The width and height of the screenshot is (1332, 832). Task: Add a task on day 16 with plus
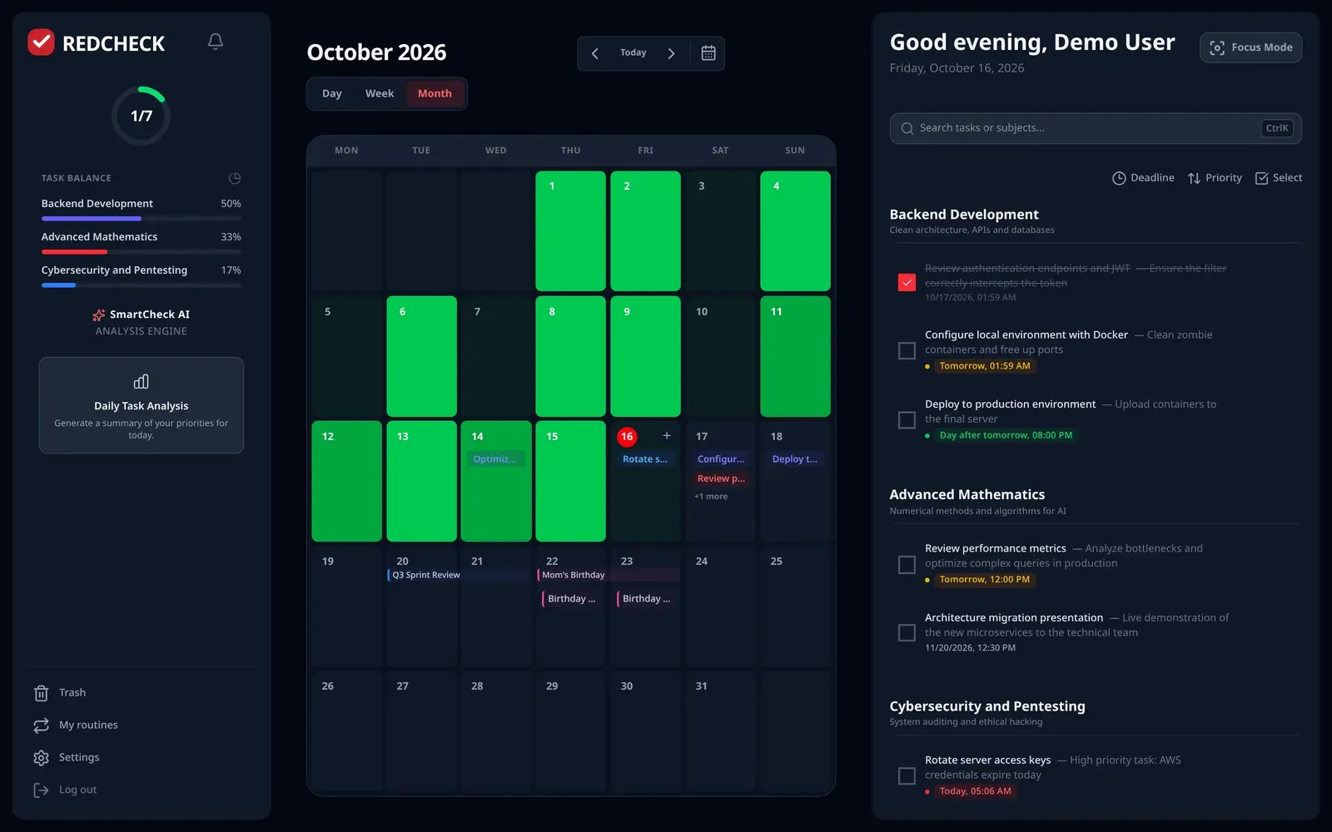coord(667,435)
